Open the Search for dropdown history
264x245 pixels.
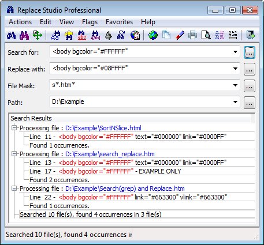[235, 52]
